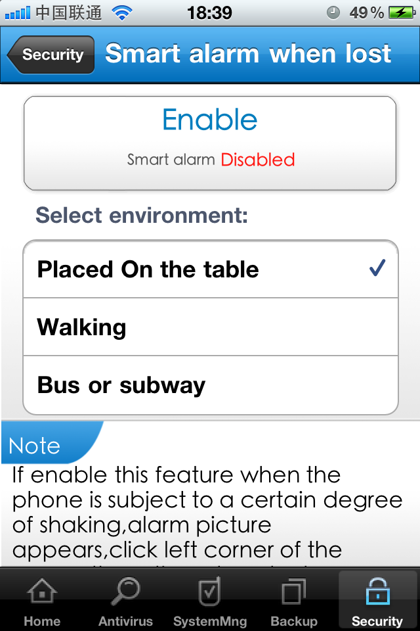Switch to the Backup tab label
The height and width of the screenshot is (631, 420).
click(293, 621)
